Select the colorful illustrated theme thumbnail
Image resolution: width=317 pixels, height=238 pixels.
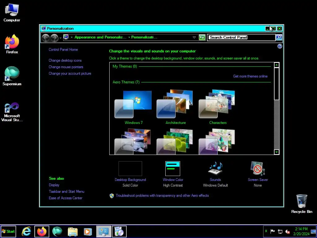click(217, 141)
